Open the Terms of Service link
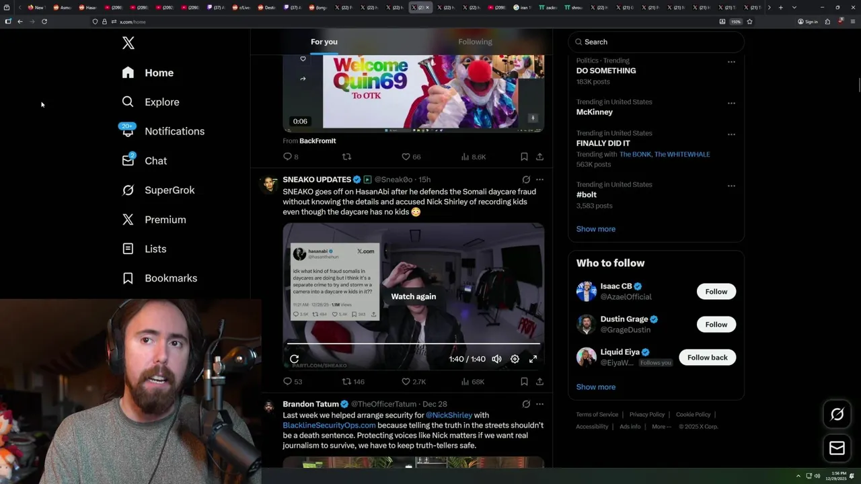 point(597,415)
